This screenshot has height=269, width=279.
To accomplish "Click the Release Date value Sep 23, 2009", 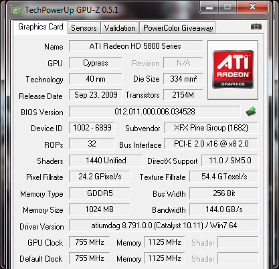I will pos(96,95).
